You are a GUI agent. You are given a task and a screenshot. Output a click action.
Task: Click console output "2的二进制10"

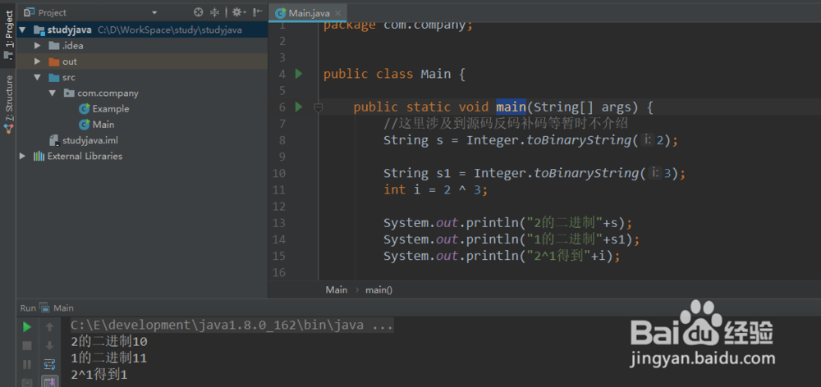click(109, 342)
